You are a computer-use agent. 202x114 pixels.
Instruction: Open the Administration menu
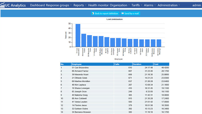(168, 5)
